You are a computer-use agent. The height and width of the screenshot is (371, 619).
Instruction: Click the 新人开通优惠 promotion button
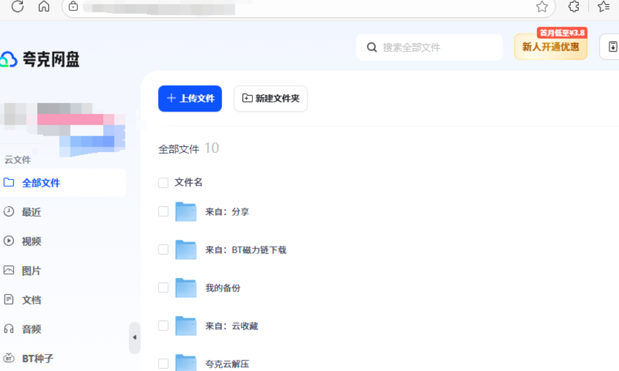click(x=551, y=47)
